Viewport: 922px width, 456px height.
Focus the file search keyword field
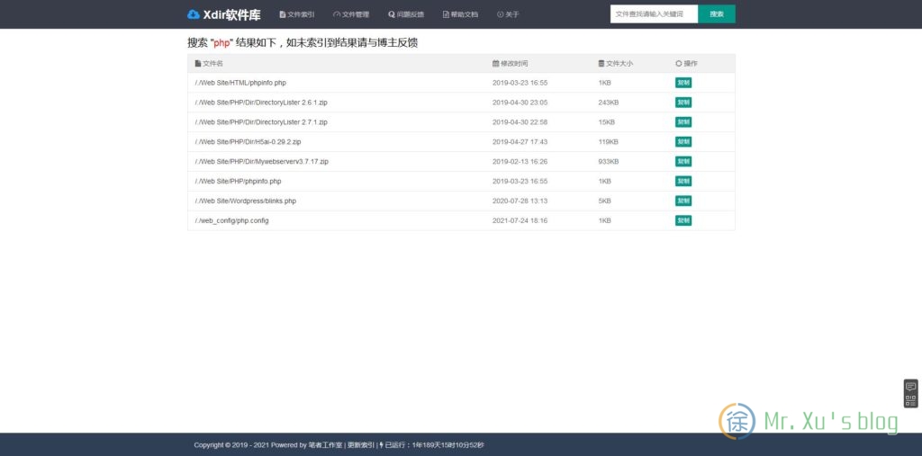654,14
